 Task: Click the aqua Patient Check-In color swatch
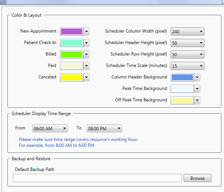tap(71, 43)
